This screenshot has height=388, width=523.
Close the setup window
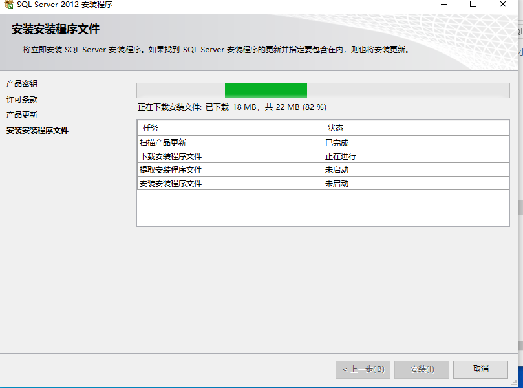coord(503,5)
